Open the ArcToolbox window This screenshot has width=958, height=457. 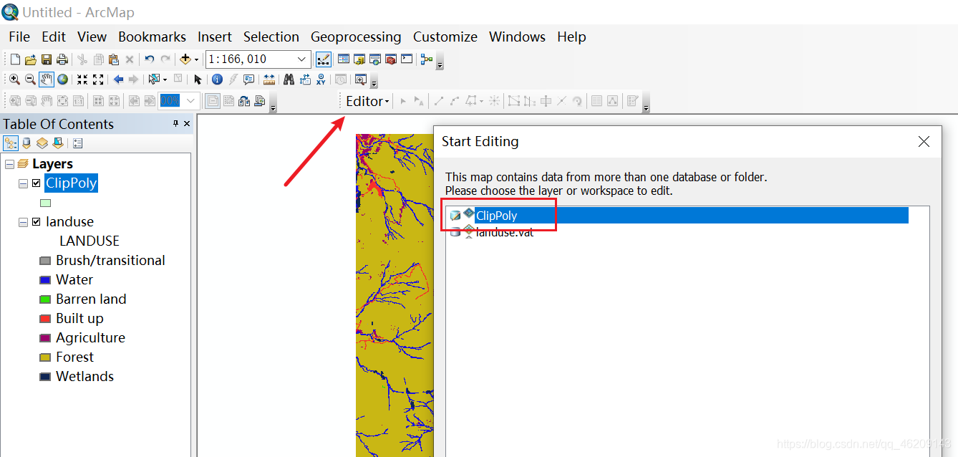tap(391, 59)
